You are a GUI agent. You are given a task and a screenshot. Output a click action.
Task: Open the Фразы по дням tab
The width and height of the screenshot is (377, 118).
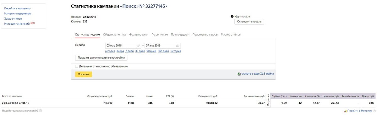coord(139,35)
